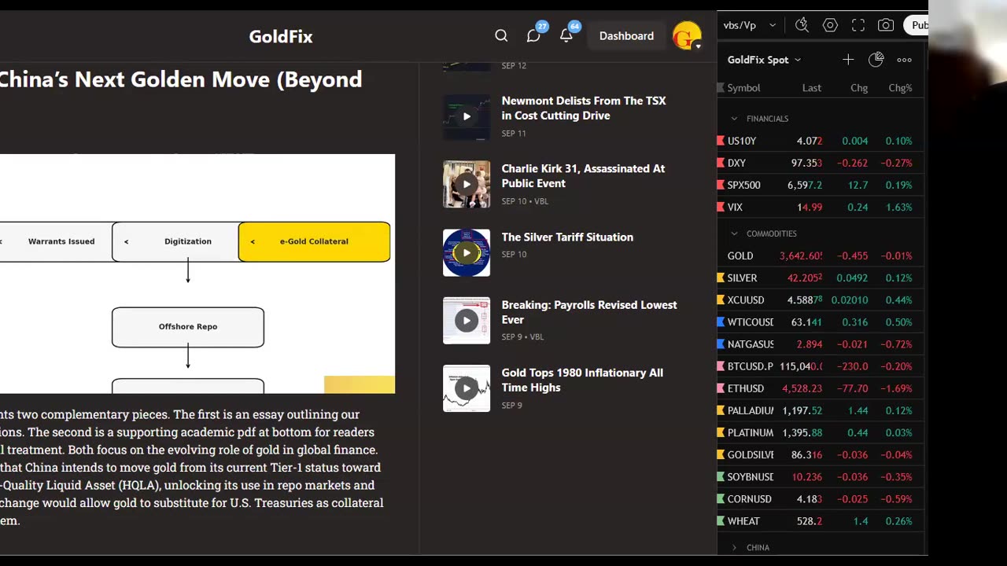
Task: Select US10Y in the watchlist
Action: coord(821,141)
